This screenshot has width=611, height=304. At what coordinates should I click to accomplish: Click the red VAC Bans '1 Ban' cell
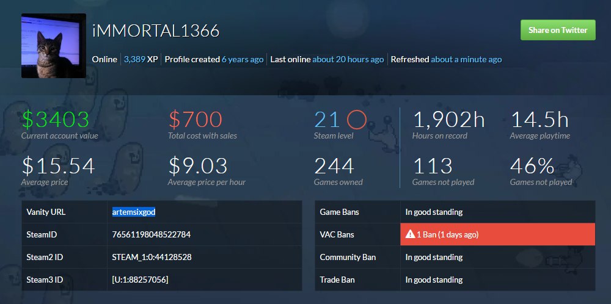point(497,234)
